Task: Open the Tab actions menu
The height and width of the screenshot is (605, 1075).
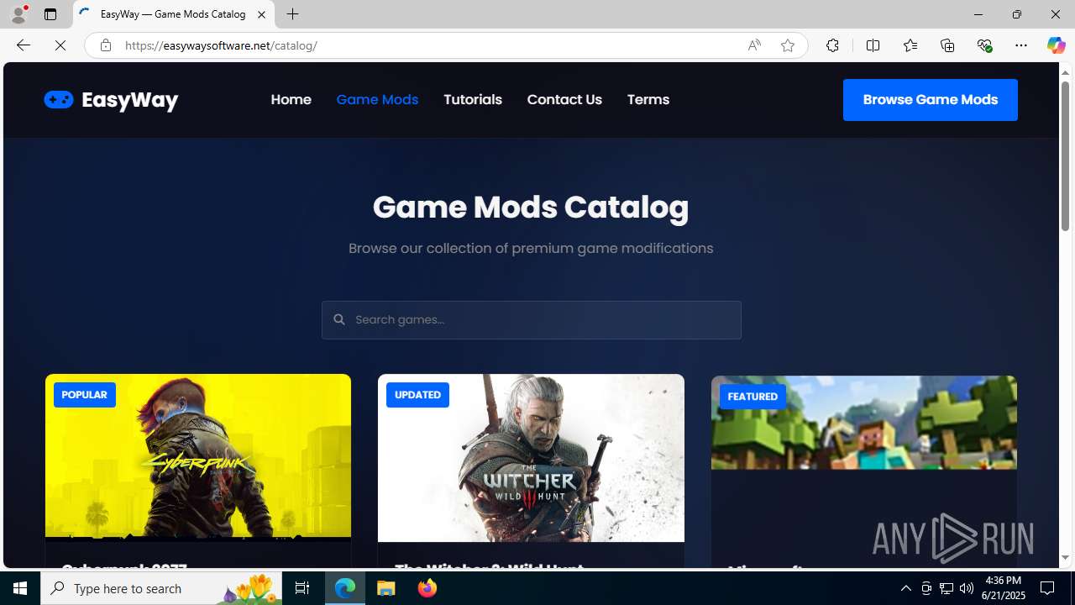Action: click(50, 14)
